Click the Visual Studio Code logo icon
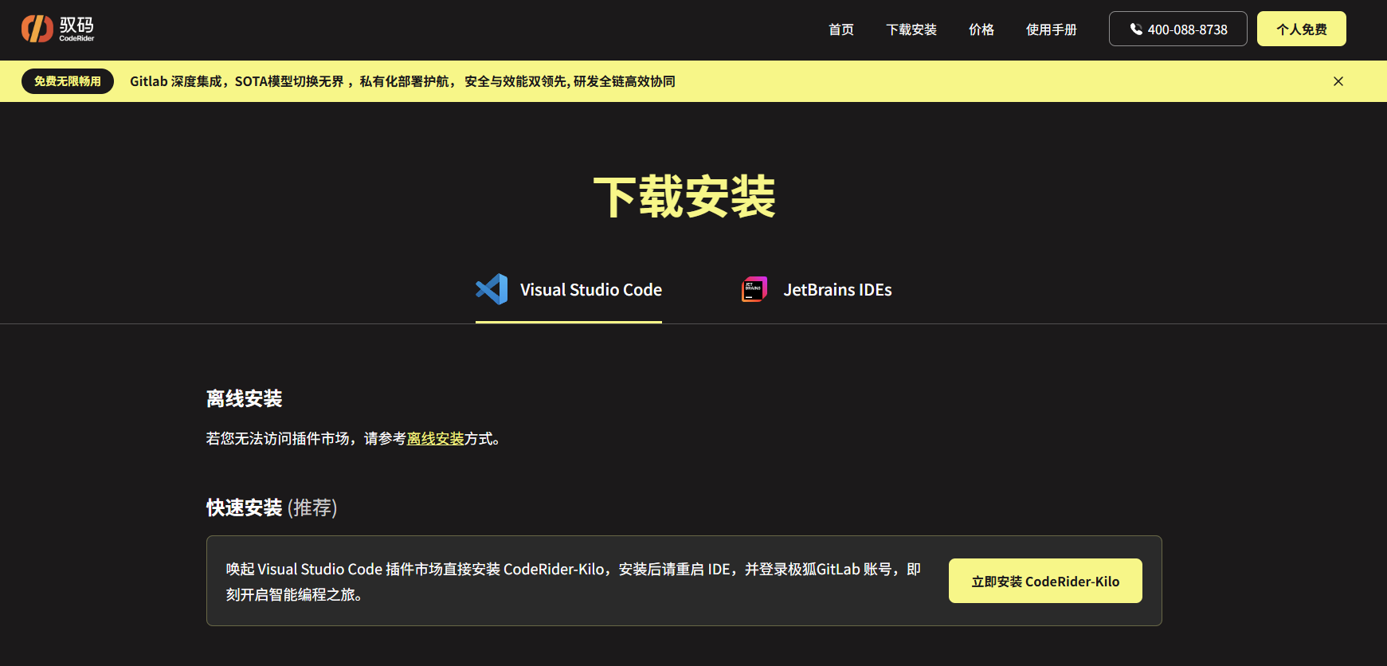 pyautogui.click(x=492, y=289)
